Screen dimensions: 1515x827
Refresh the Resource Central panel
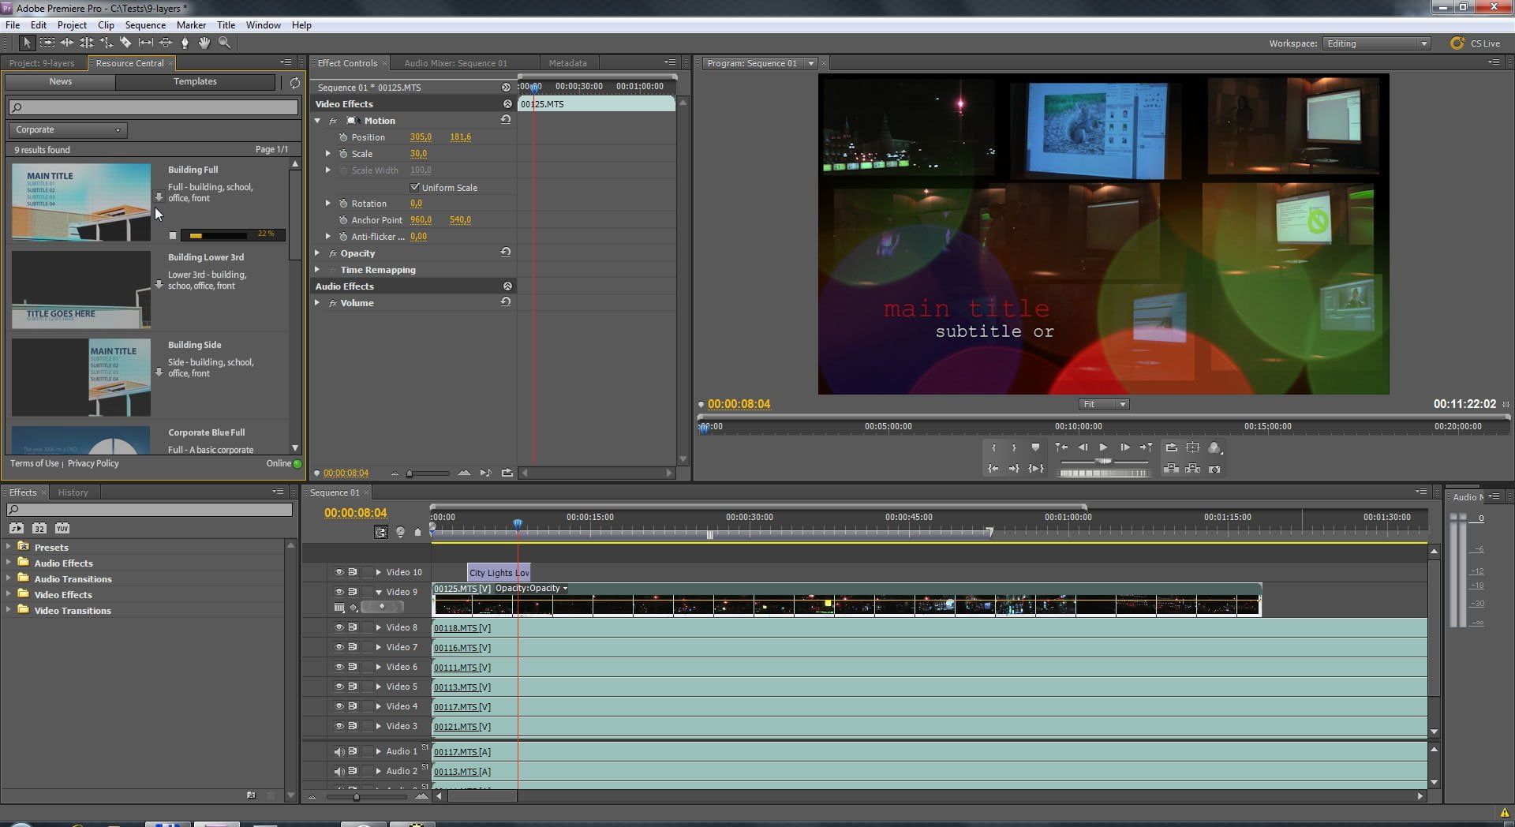pos(294,82)
